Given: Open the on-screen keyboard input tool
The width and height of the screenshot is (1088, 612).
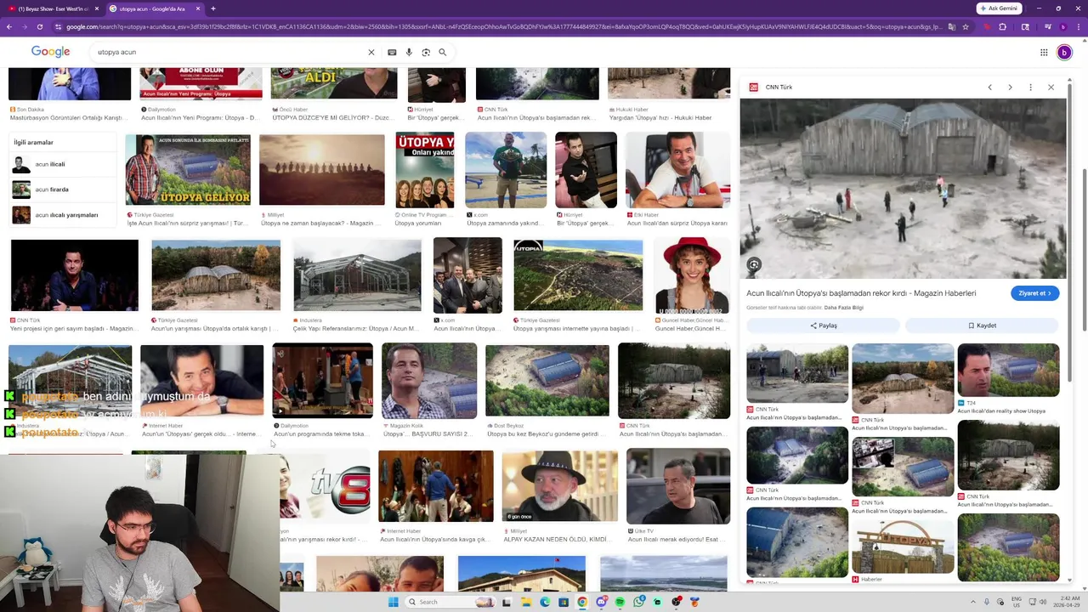Looking at the screenshot, I should pyautogui.click(x=392, y=53).
